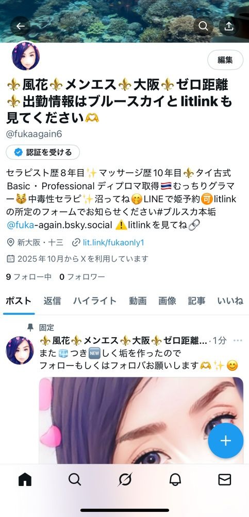The width and height of the screenshot is (249, 517).
Task: Tap the share profile icon
Action: 228,26
